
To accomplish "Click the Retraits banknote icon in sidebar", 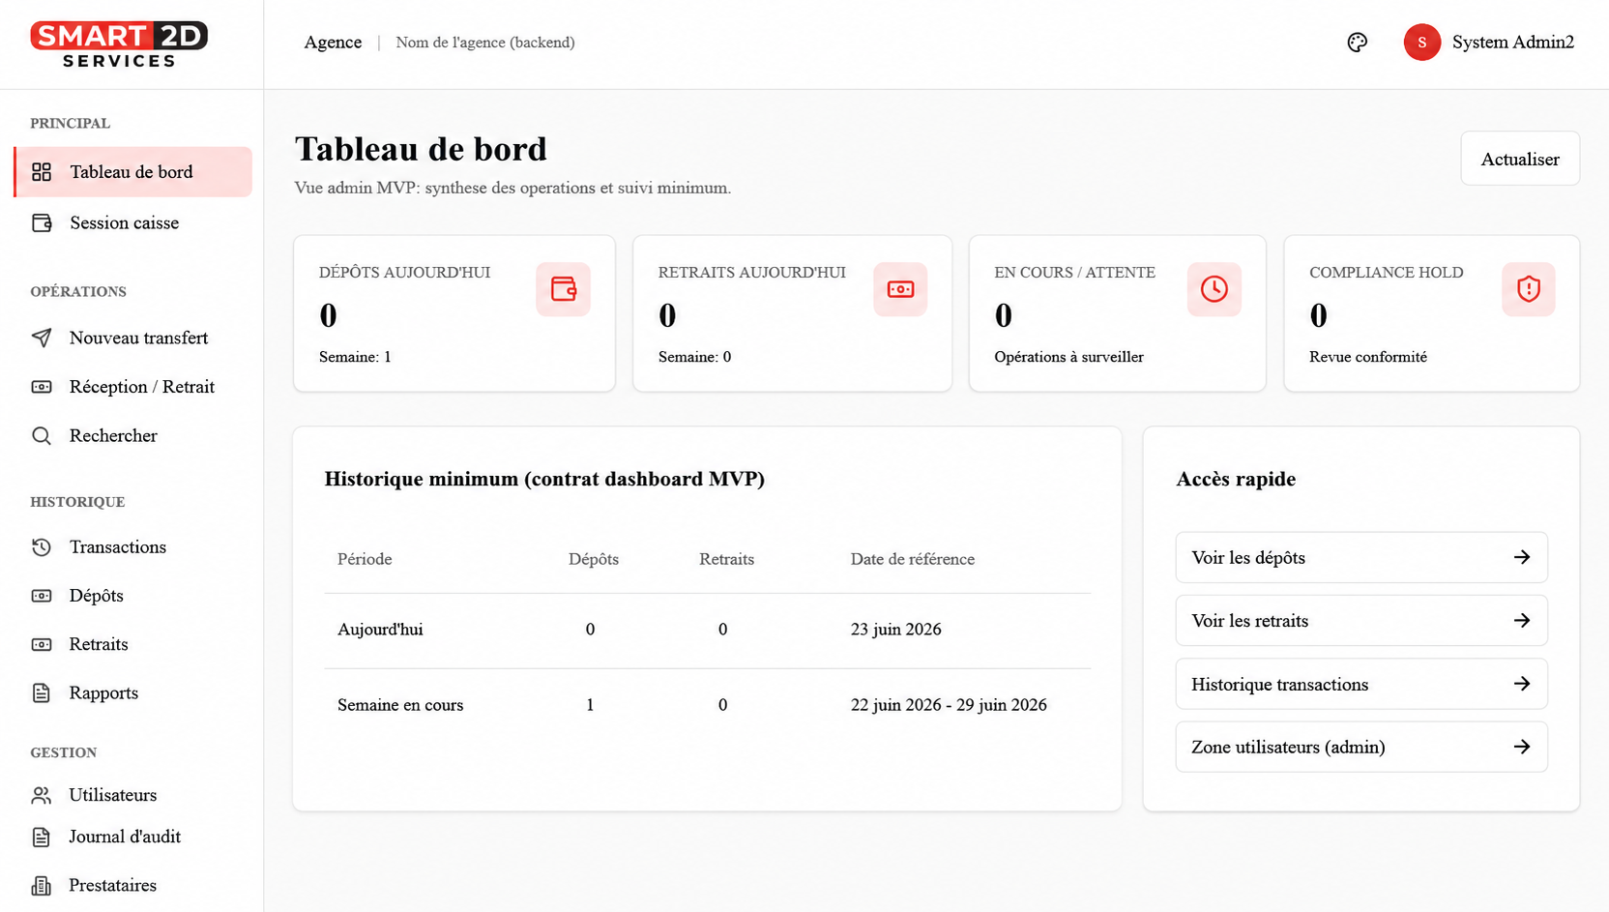I will coord(42,644).
